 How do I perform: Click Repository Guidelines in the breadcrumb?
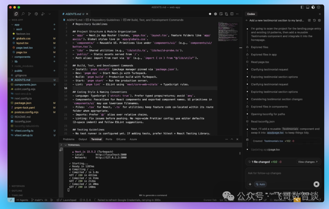pyautogui.click(x=104, y=20)
